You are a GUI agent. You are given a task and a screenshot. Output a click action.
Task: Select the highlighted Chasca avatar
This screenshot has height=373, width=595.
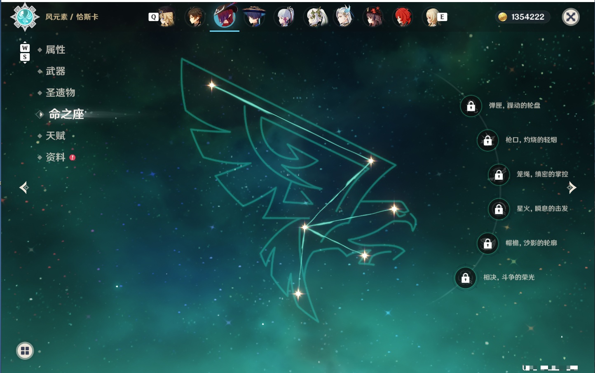tap(225, 16)
